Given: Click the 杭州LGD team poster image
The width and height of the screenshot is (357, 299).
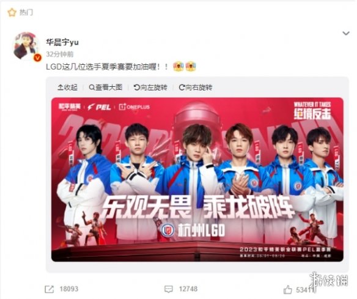Looking at the screenshot, I should click(197, 179).
